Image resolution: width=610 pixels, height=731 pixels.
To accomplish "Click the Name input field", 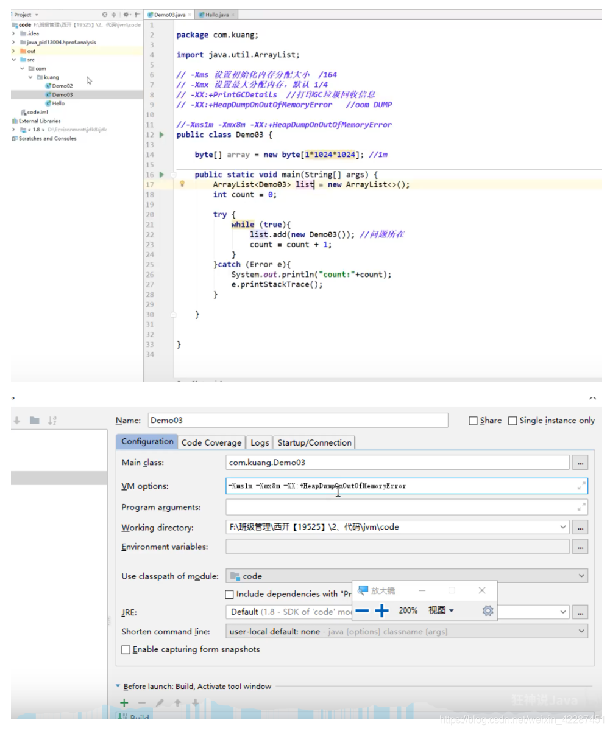I will [x=297, y=420].
